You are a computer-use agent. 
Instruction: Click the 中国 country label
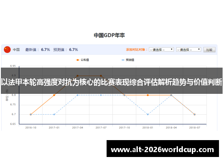tap(16, 49)
